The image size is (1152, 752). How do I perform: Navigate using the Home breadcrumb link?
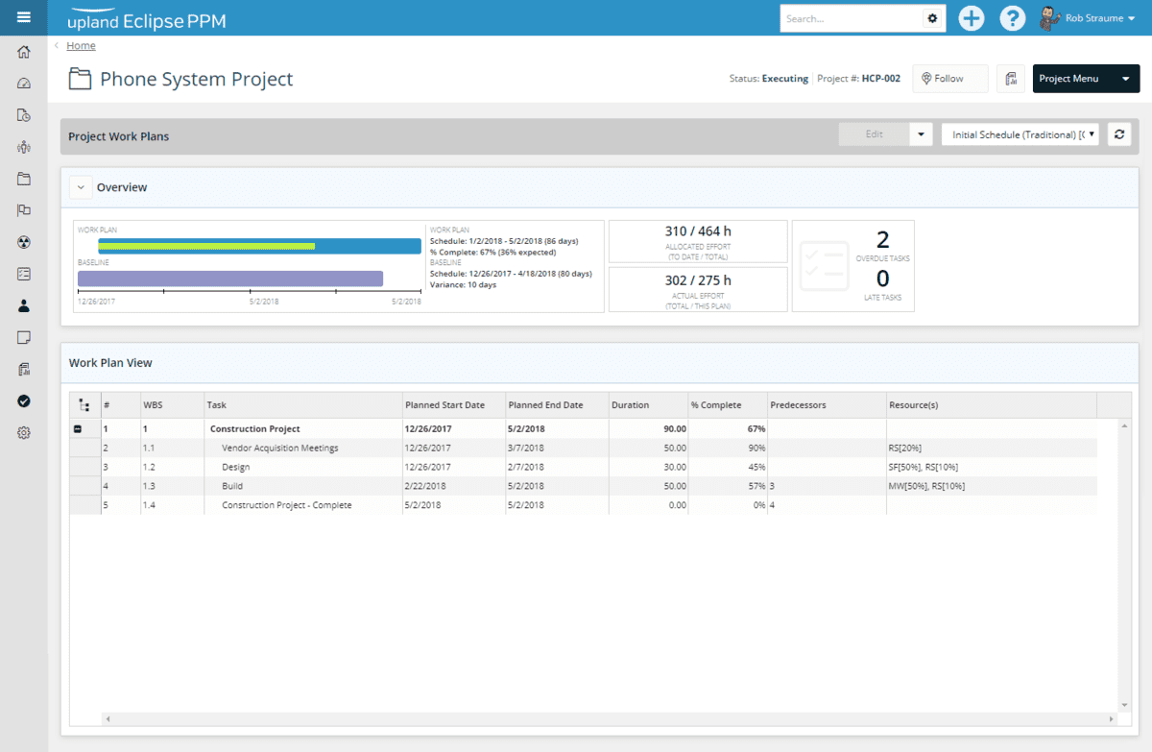click(x=81, y=45)
